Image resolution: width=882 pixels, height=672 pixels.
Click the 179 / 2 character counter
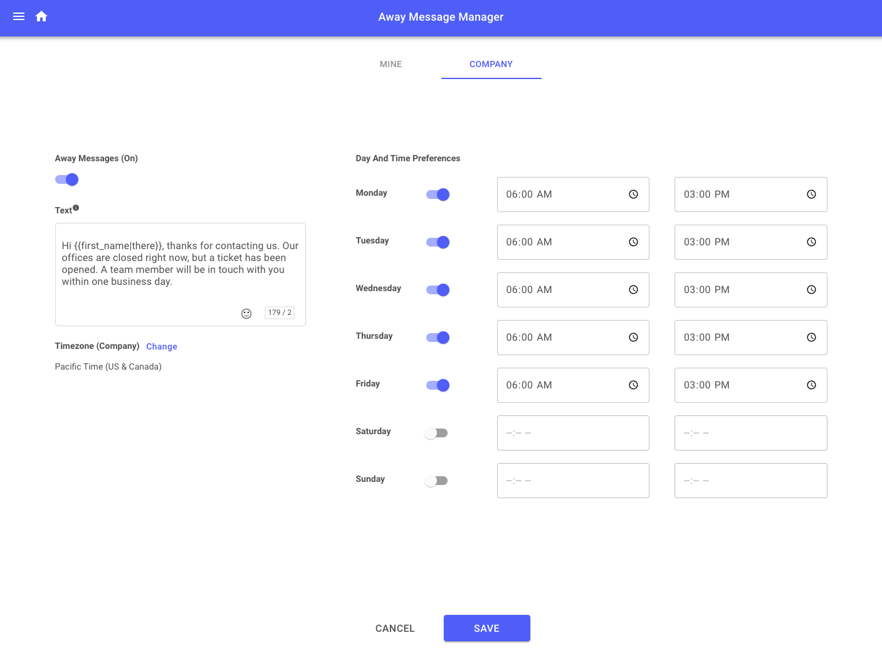280,312
